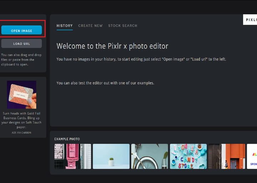Screen dimensions: 257x183
Task: Follow the ADS VIA CARBON link
Action: [21, 133]
